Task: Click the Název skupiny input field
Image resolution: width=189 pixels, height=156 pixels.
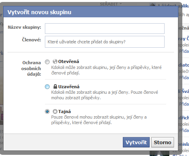Action: [105, 28]
